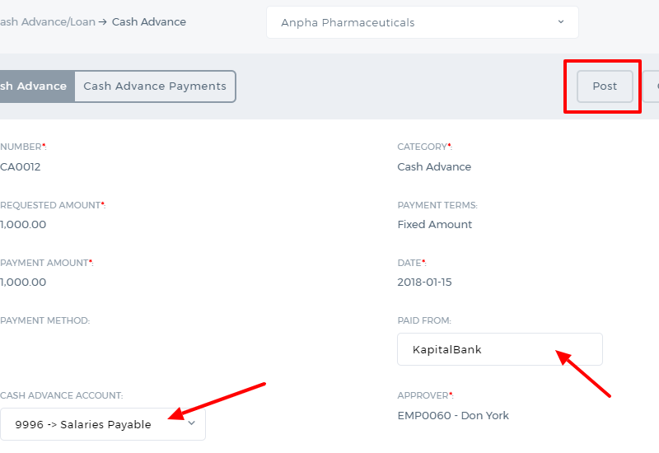Click the Paid From KapitalBank field
Screen dimensions: 659x453
tap(500, 349)
